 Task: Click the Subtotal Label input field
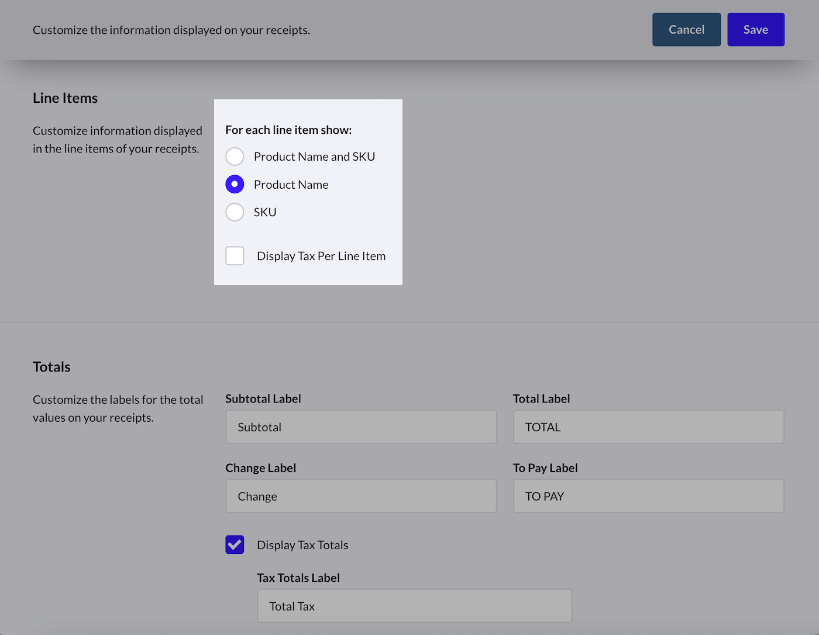[x=361, y=427]
